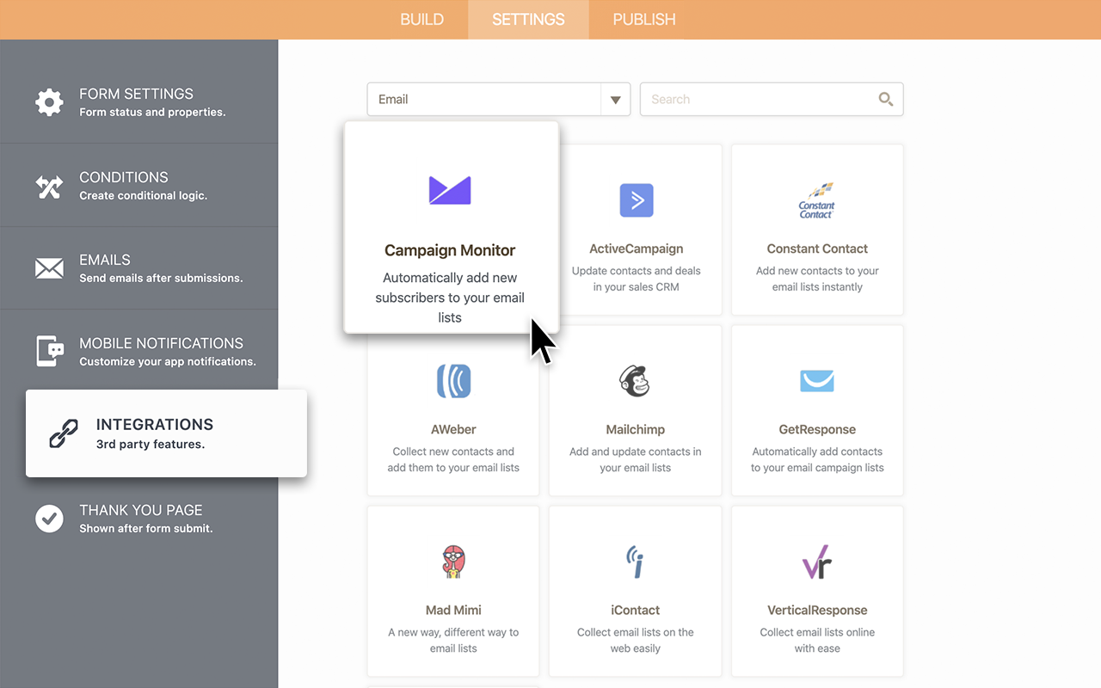The image size is (1101, 688).
Task: Click the Emails envelope icon in sidebar
Action: (49, 267)
